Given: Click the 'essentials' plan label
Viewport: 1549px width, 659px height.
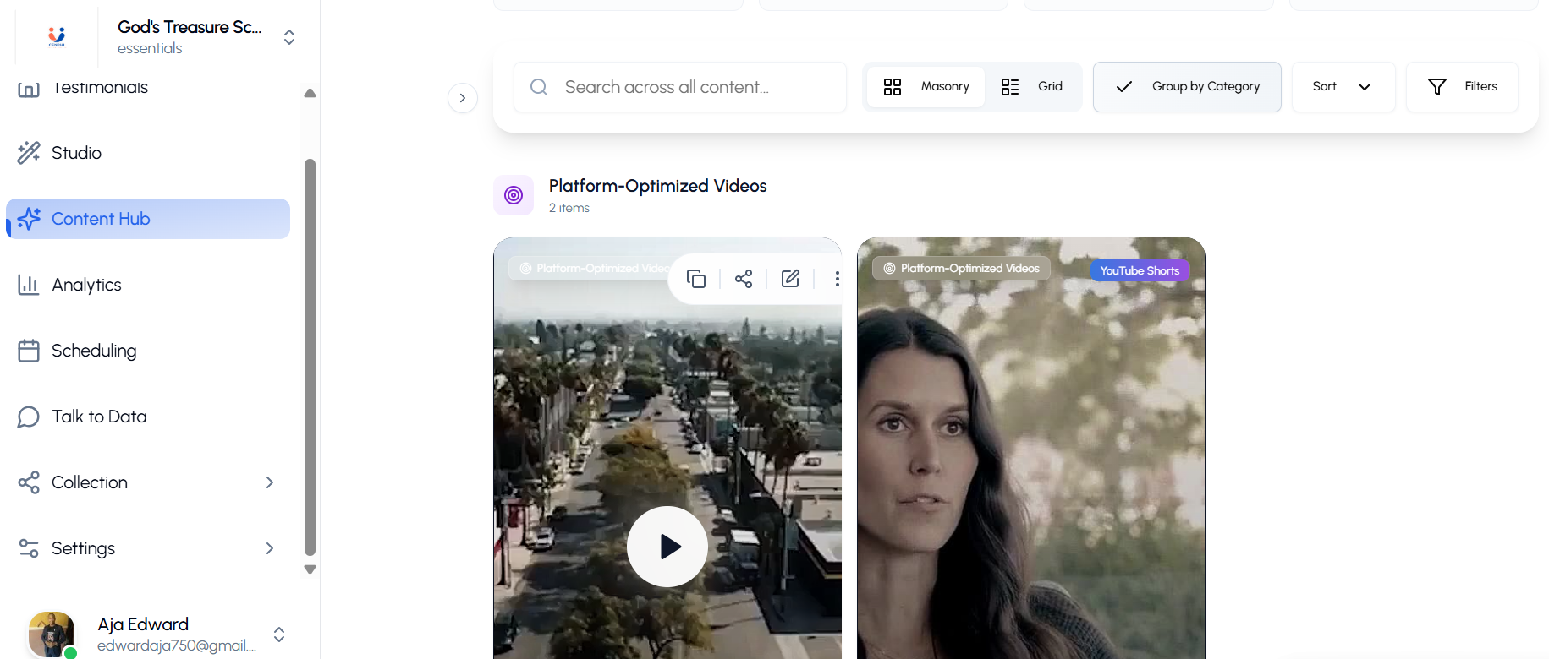Looking at the screenshot, I should click(x=150, y=48).
